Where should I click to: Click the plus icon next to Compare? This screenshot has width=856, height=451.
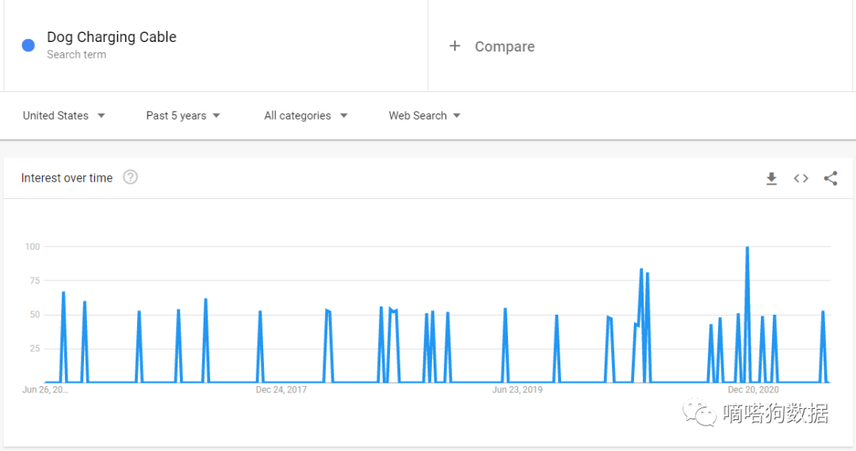(455, 46)
